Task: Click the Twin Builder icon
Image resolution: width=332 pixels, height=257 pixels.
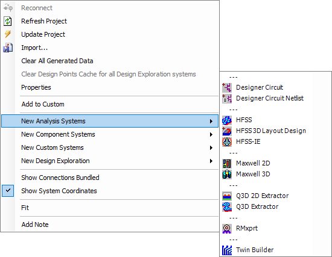Action: tap(227, 250)
